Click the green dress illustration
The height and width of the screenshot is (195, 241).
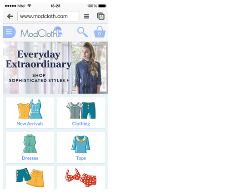point(30,144)
